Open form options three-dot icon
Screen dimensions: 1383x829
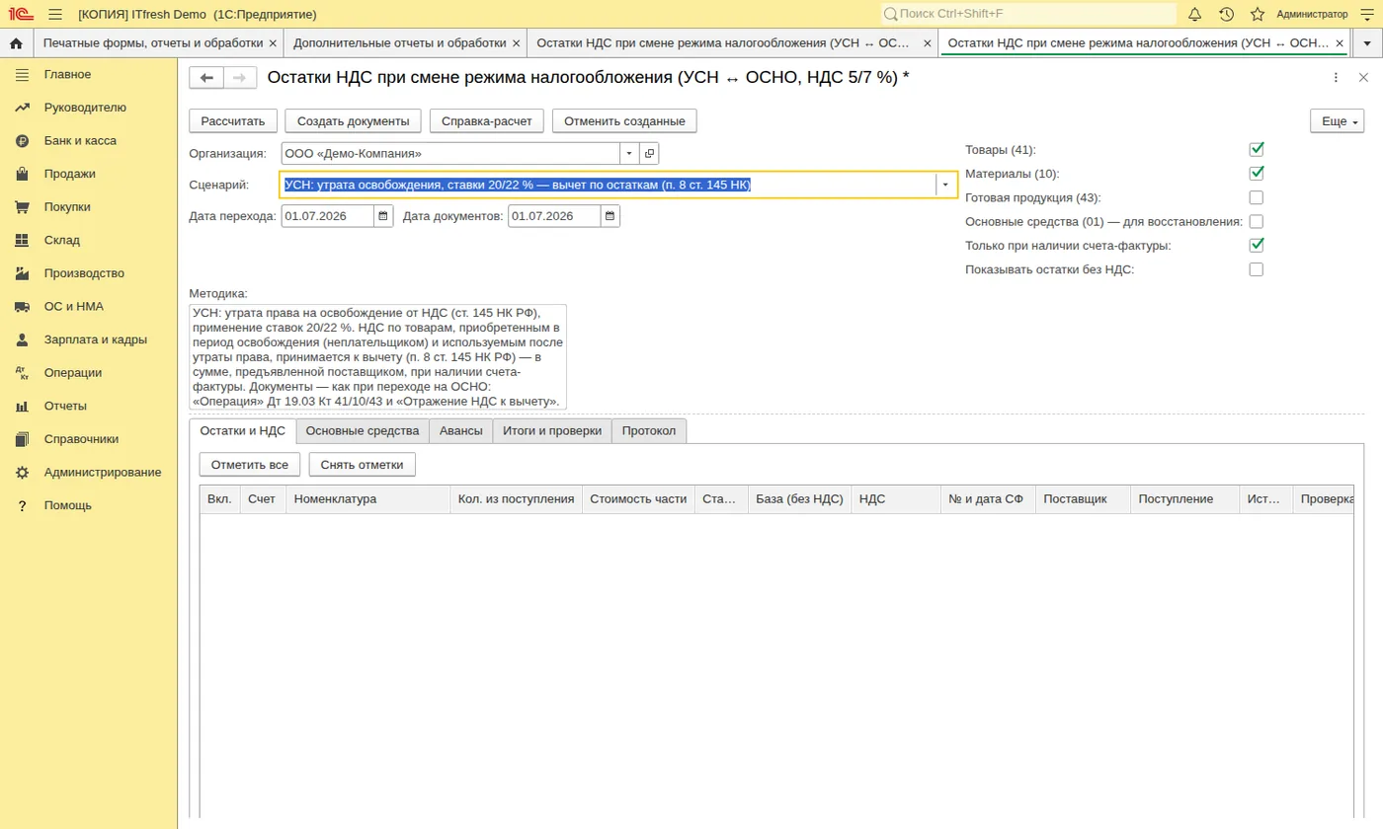pyautogui.click(x=1336, y=78)
